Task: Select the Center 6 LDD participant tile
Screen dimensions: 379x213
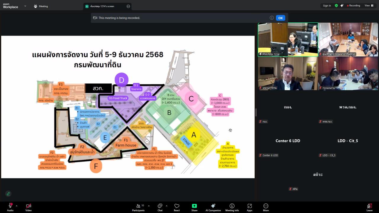Action: click(x=288, y=141)
